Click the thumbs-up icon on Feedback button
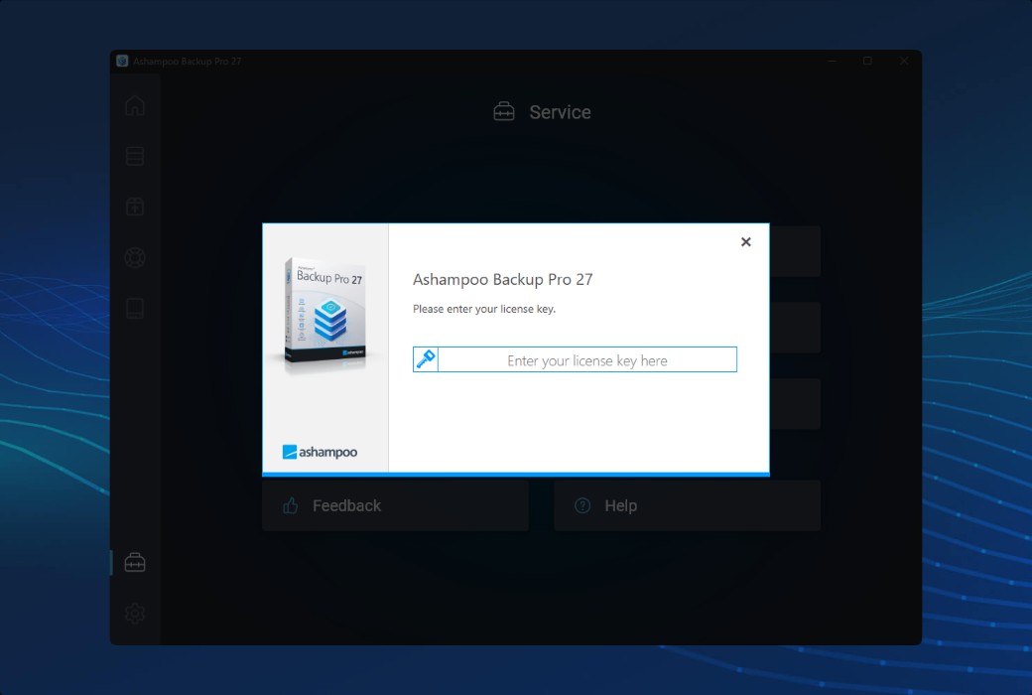1032x695 pixels. click(289, 505)
